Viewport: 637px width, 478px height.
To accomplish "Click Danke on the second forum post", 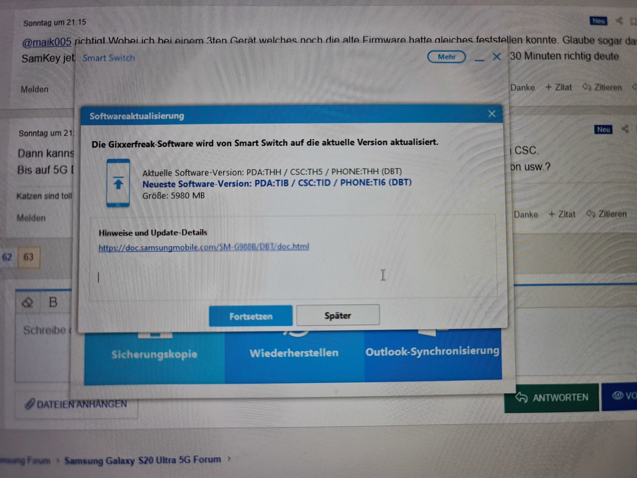I will coord(526,214).
